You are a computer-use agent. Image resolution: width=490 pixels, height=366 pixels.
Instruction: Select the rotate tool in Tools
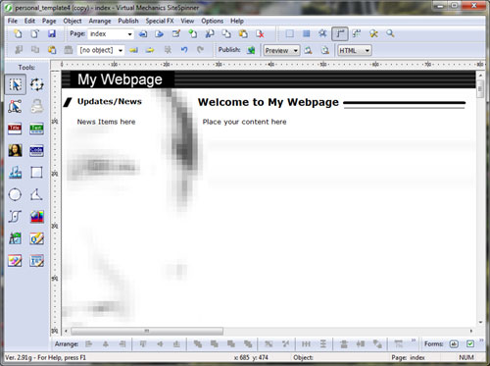click(x=36, y=84)
